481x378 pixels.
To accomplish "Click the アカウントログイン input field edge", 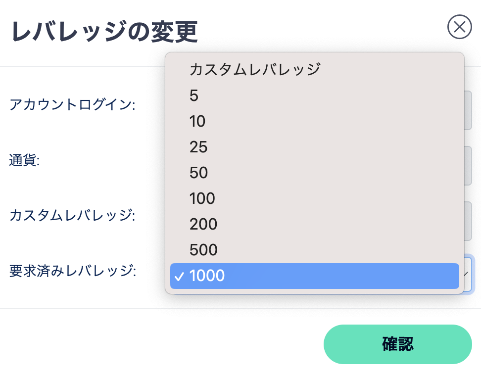I will tap(468, 110).
